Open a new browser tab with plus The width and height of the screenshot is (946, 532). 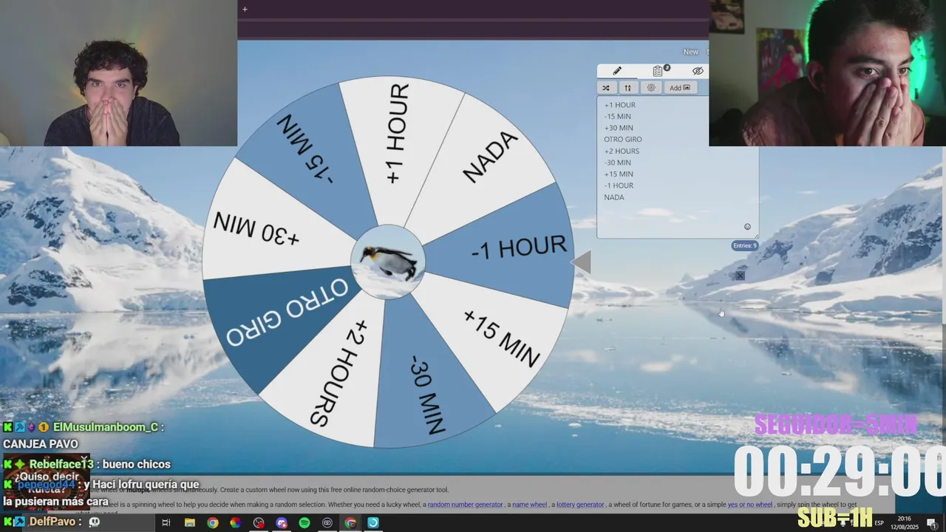coord(245,10)
